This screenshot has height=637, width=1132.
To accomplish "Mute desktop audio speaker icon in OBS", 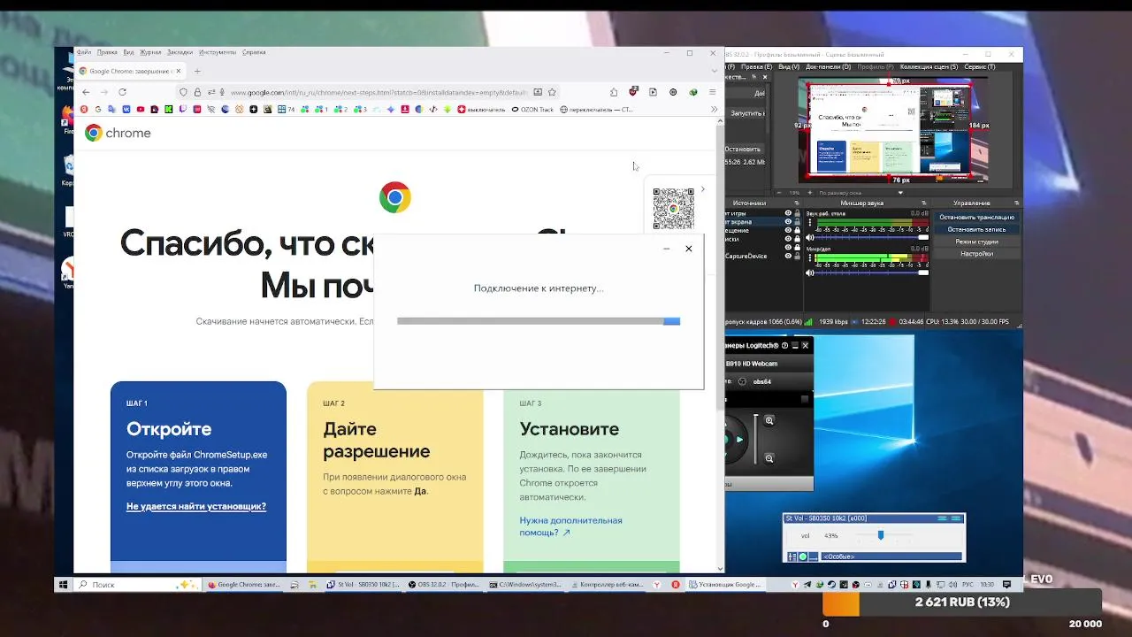I will (809, 238).
